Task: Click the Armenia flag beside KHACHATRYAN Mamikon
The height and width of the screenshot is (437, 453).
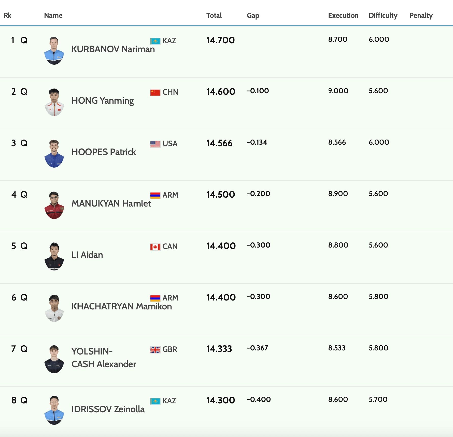Action: pyautogui.click(x=155, y=298)
